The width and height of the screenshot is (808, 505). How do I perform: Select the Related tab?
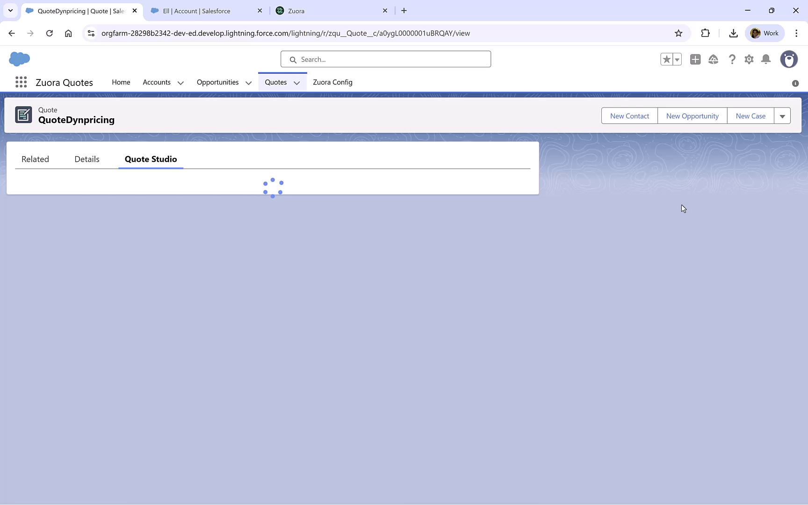click(35, 159)
